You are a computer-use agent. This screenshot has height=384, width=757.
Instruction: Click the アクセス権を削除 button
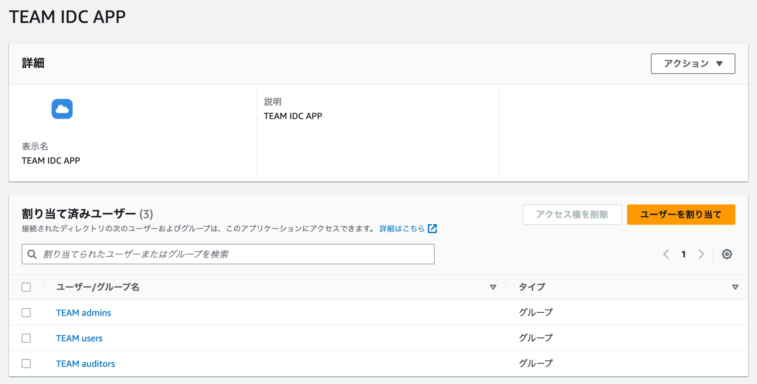572,215
